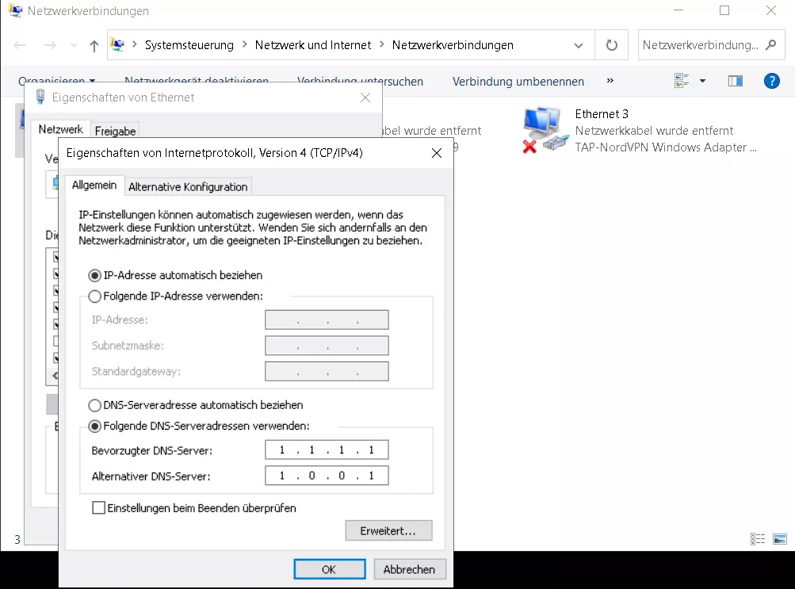Open the view options dropdown arrow
The image size is (795, 589).
(702, 81)
